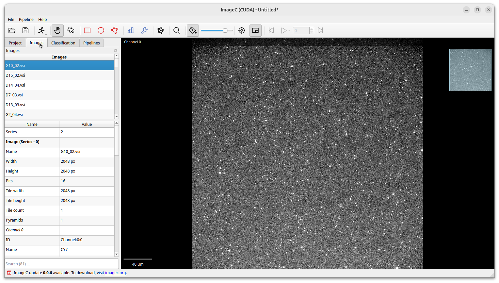Select the red polygon drawing tool
The width and height of the screenshot is (499, 283).
tap(114, 30)
